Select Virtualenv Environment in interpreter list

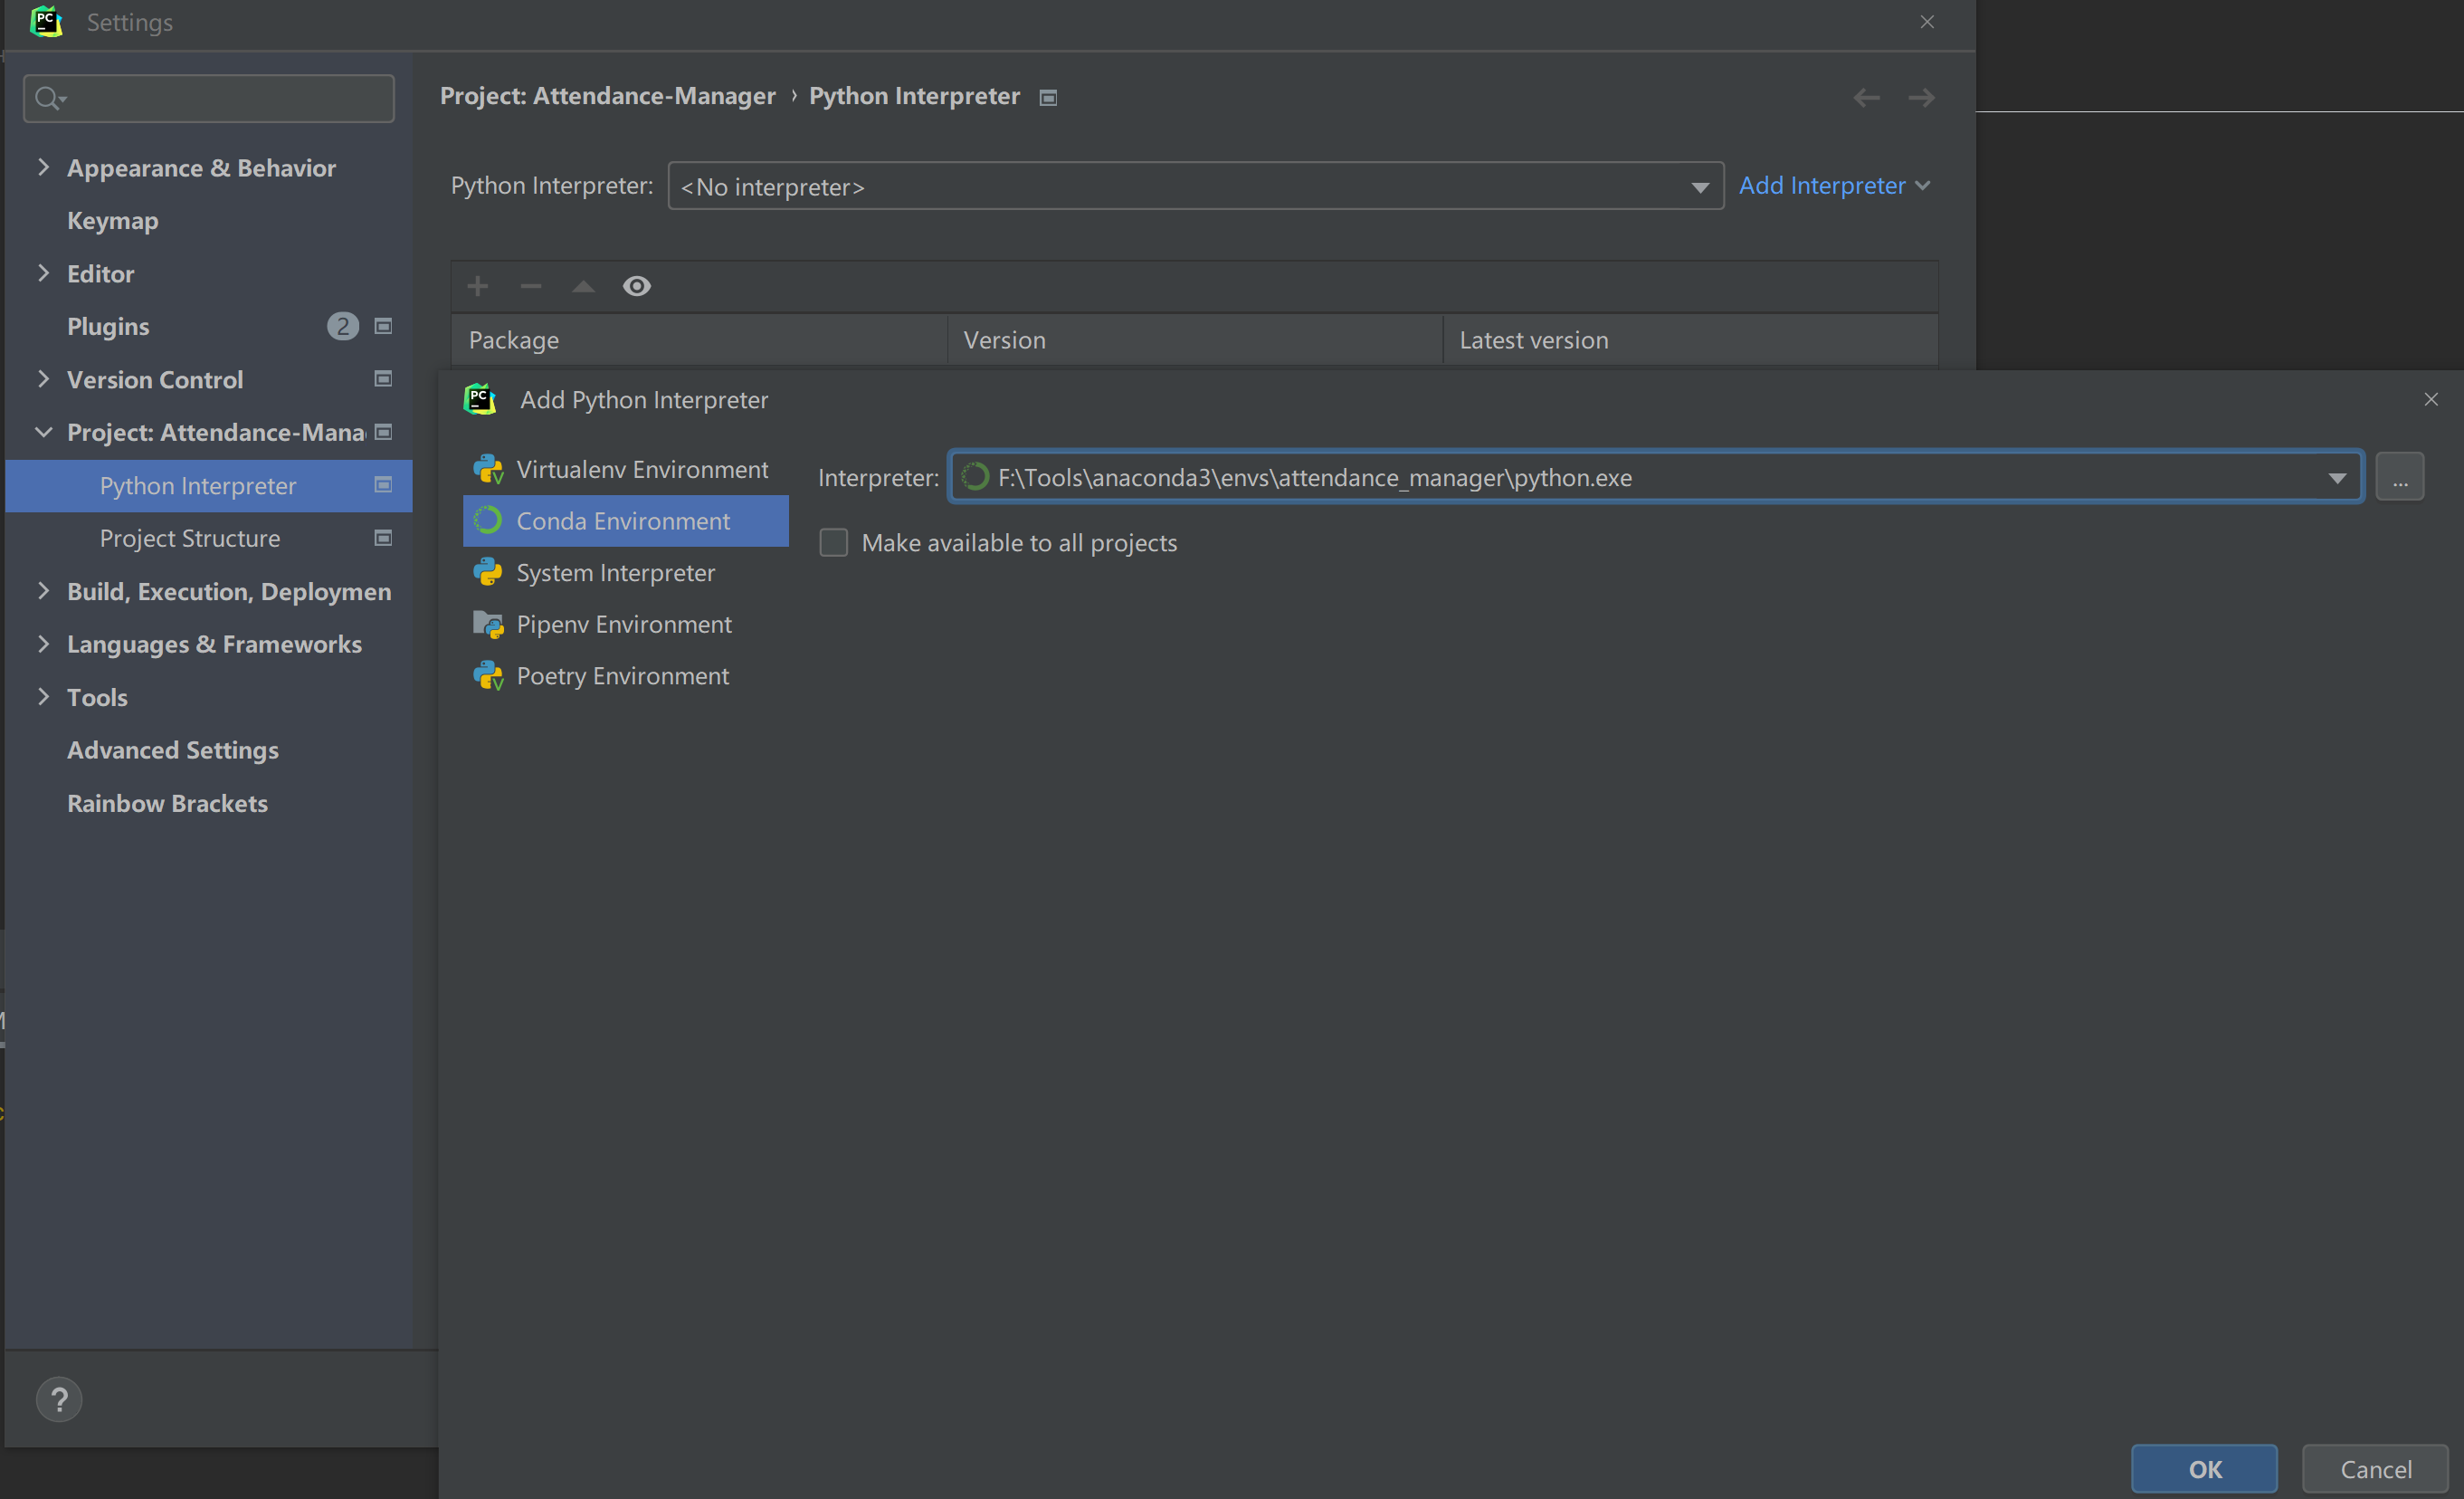641,469
